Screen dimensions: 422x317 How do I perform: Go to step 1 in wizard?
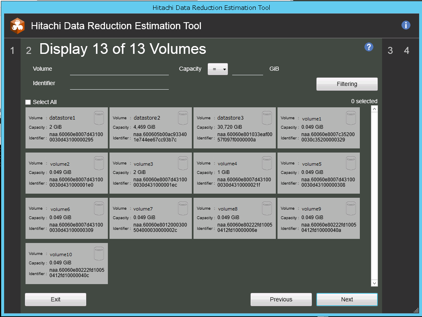click(12, 51)
